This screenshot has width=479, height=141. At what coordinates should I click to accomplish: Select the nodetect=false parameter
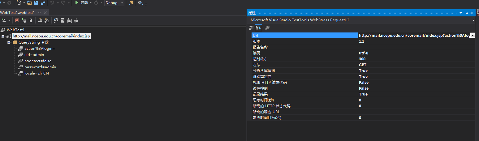coord(38,61)
